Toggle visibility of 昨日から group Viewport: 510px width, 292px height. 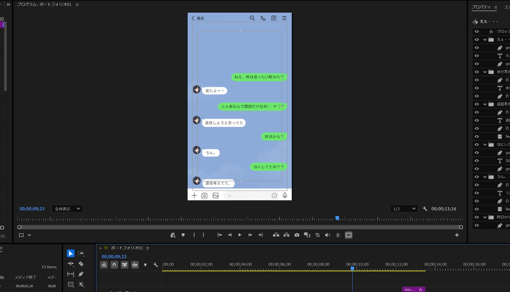tap(477, 218)
